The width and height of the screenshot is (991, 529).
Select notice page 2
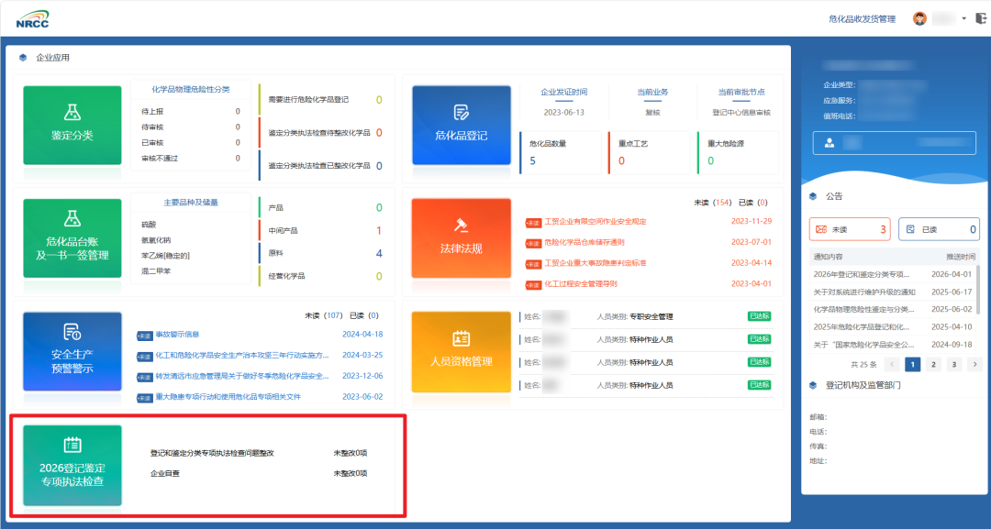933,364
